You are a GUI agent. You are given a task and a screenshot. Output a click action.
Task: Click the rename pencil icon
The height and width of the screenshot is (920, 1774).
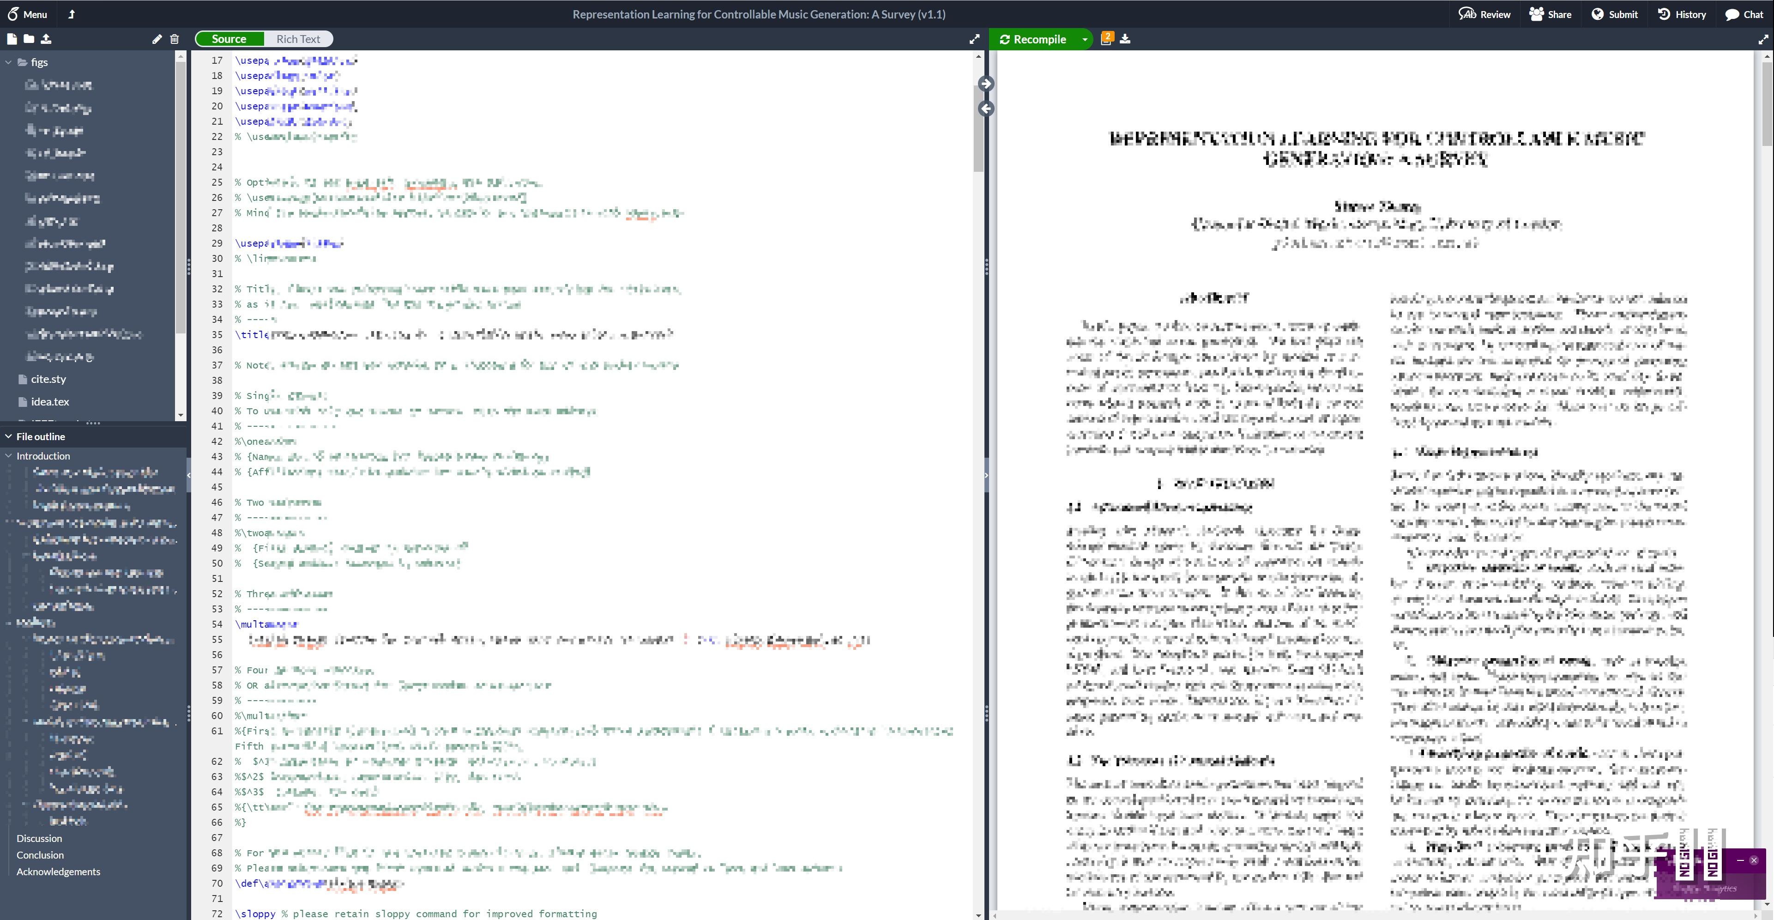(x=157, y=39)
